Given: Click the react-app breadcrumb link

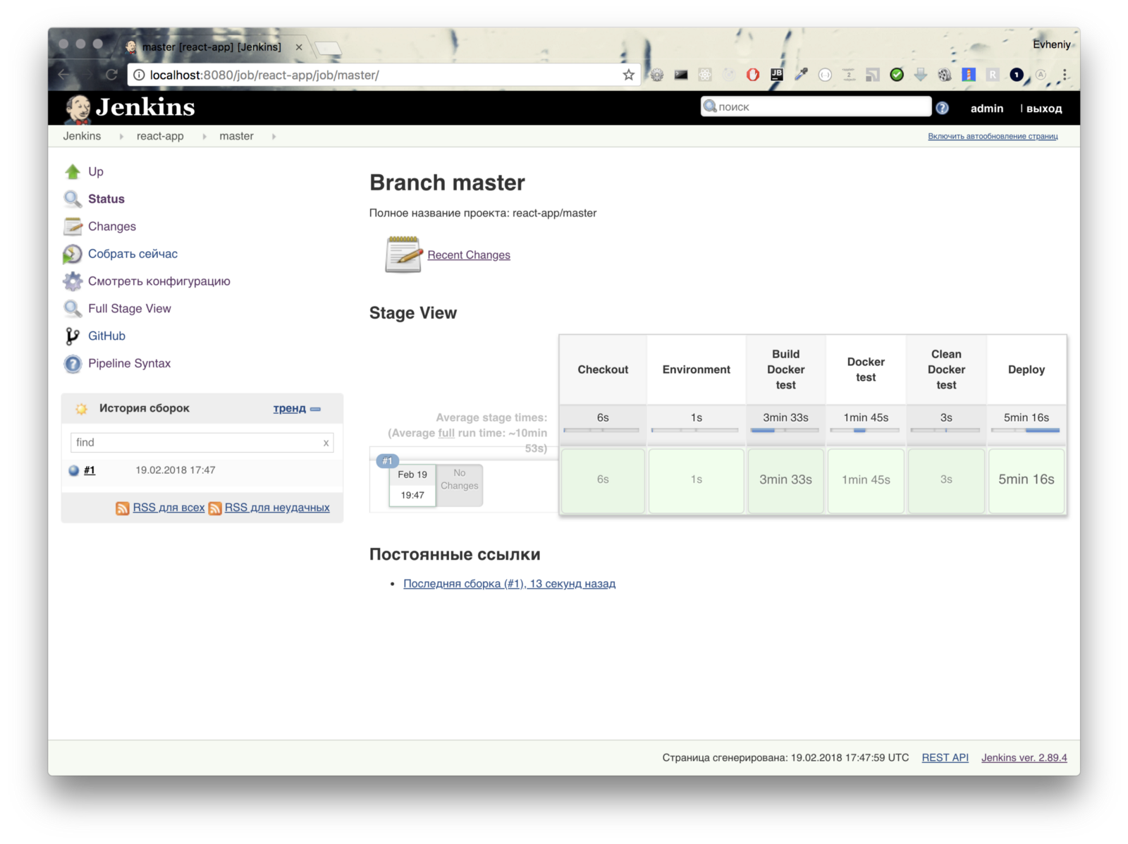Looking at the screenshot, I should pos(160,136).
